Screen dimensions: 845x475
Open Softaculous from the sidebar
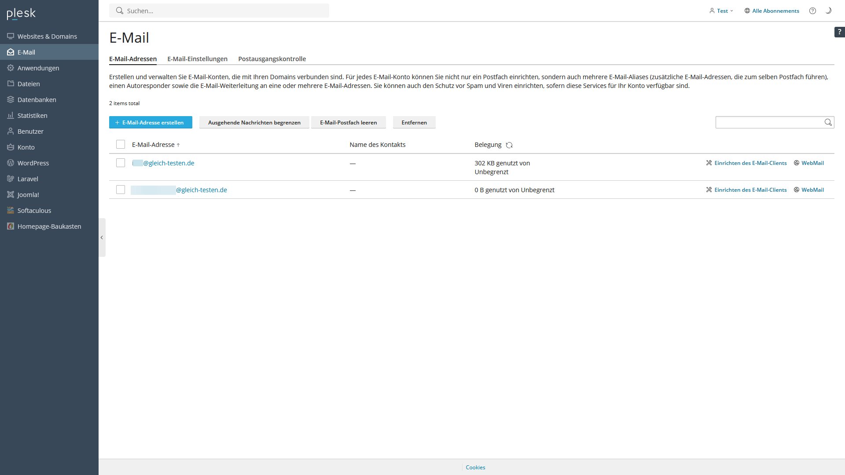coord(34,210)
